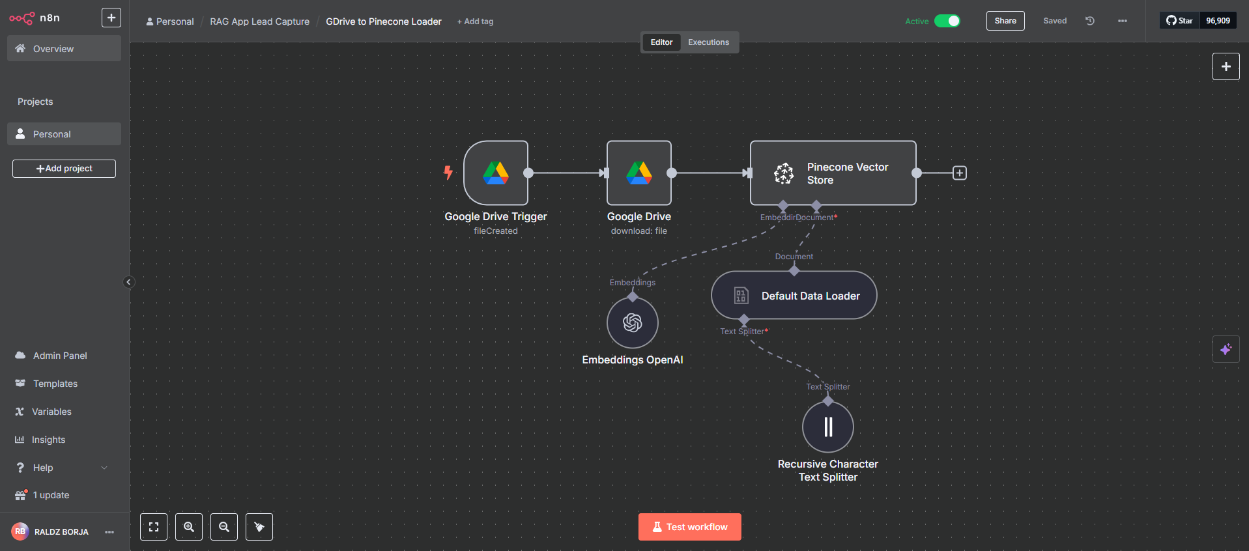Viewport: 1249px width, 551px height.
Task: Select the Google Drive Trigger node
Action: [496, 173]
